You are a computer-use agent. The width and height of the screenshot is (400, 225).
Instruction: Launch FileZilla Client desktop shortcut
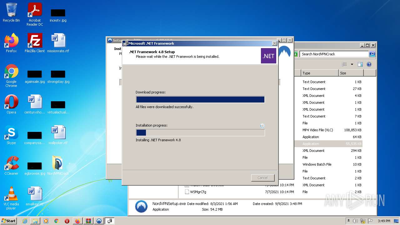(35, 43)
